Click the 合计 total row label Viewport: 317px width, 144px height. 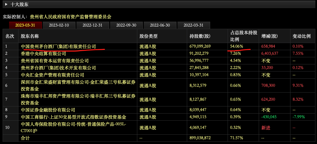click(25, 138)
